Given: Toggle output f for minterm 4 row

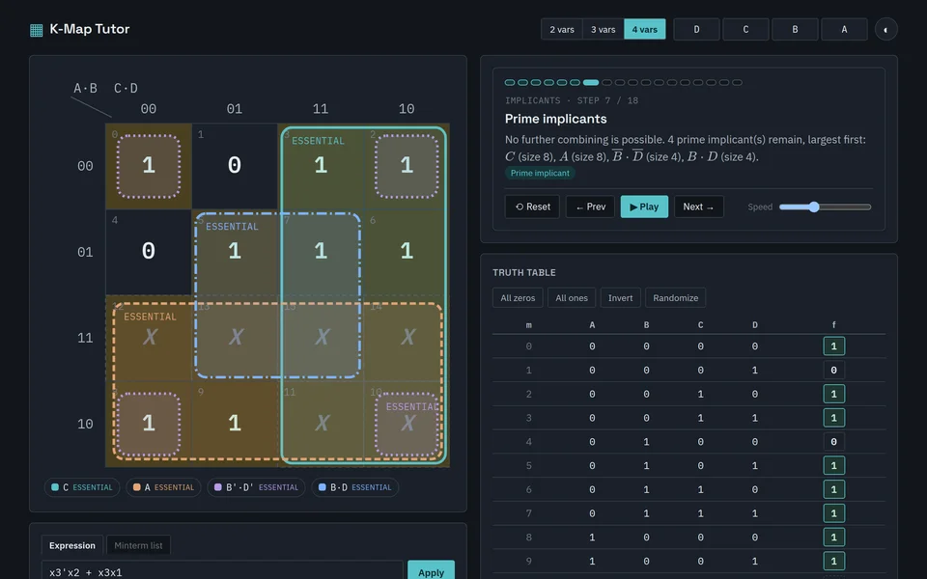Looking at the screenshot, I should [833, 441].
